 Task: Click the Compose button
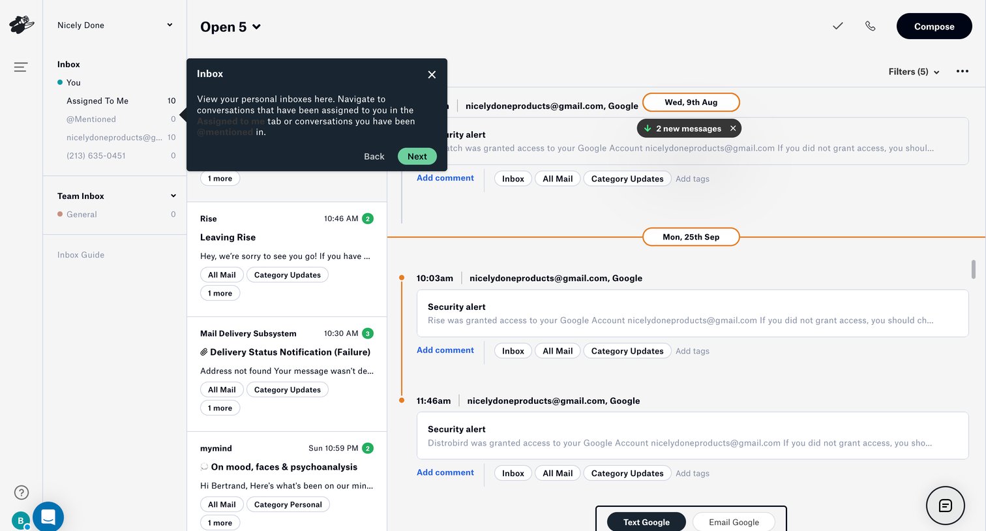point(934,27)
